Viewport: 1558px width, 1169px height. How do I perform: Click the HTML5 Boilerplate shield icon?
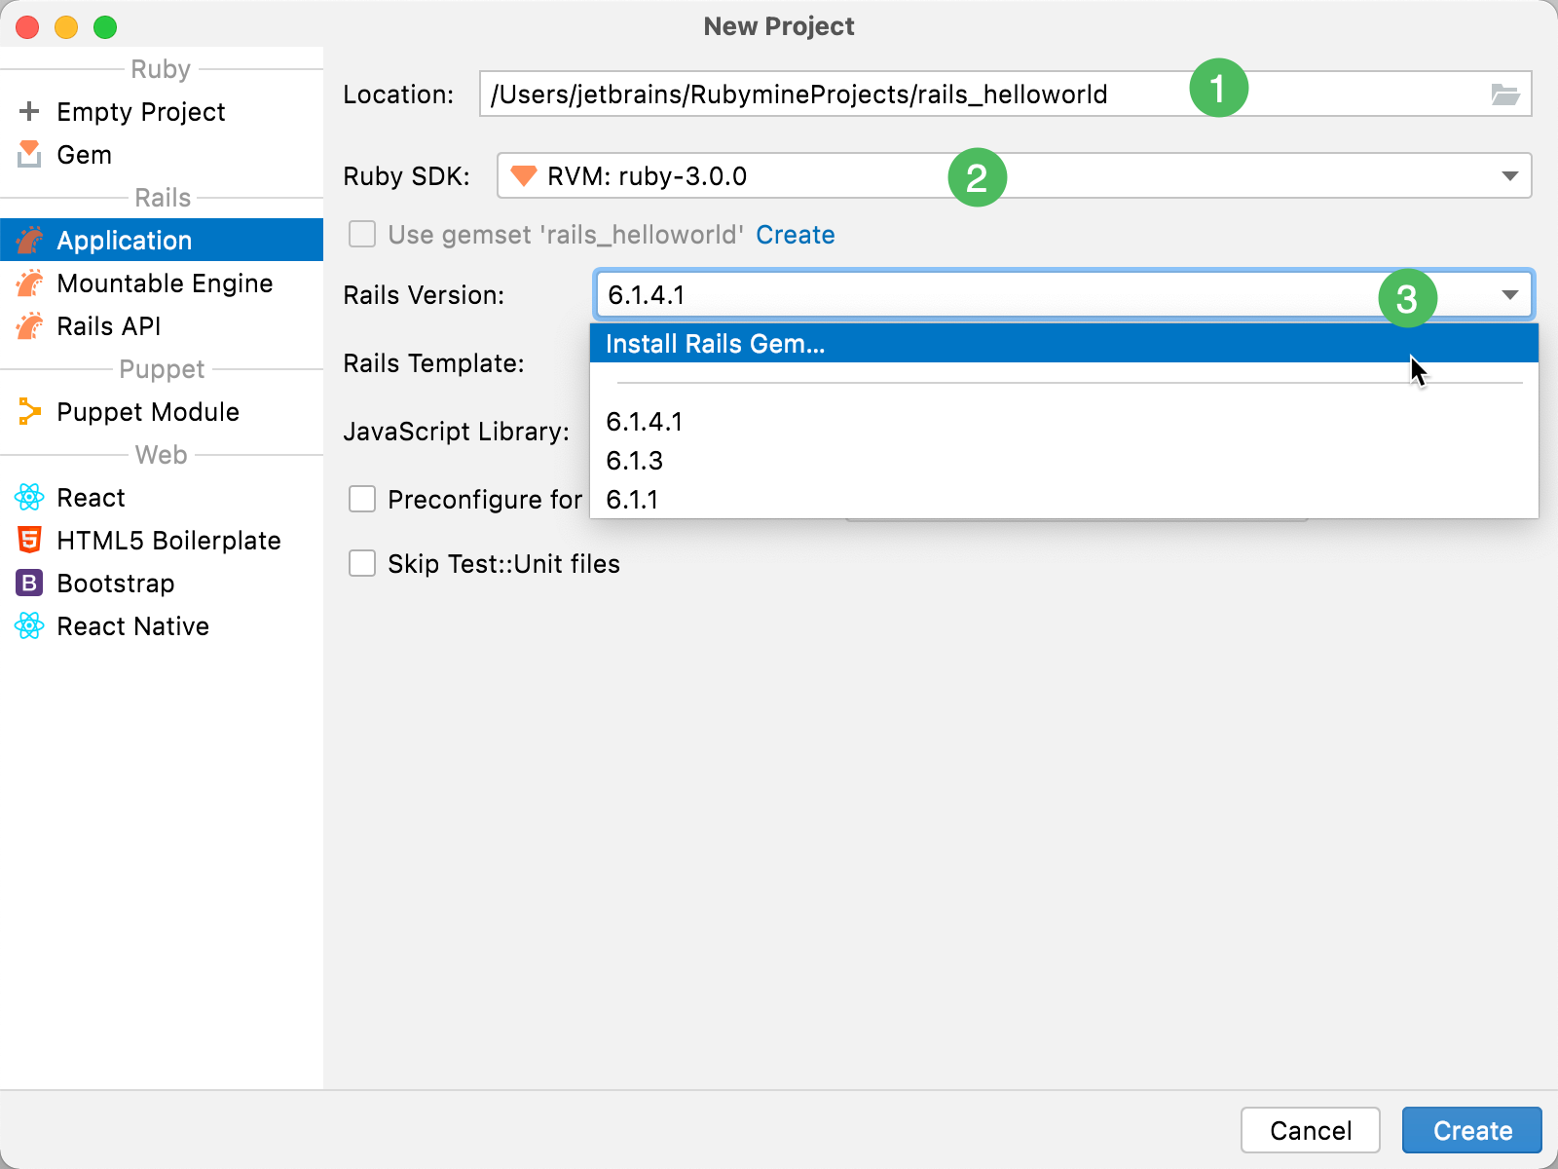point(29,540)
